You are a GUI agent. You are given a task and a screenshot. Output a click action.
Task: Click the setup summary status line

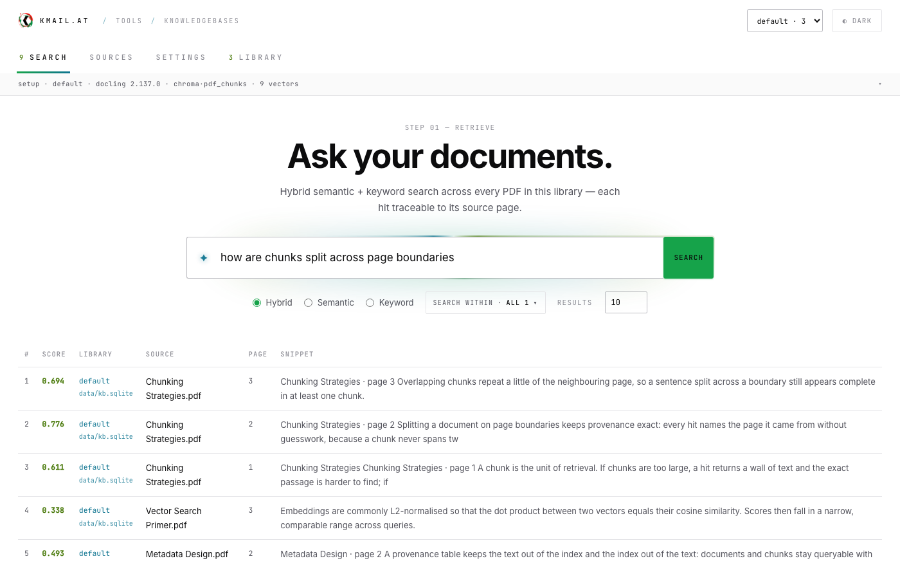tap(158, 84)
